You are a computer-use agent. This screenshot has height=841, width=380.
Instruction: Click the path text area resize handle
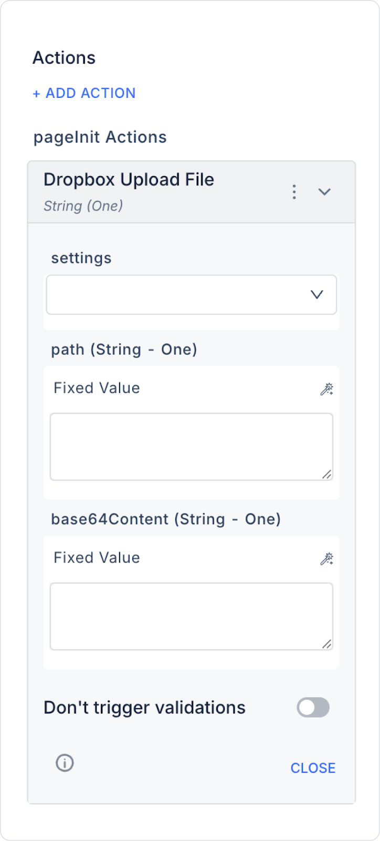pos(326,474)
